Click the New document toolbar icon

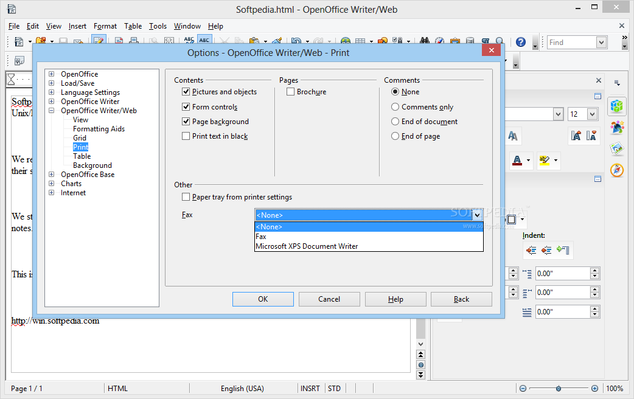coord(19,41)
